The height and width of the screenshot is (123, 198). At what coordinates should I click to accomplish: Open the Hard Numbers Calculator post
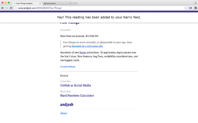tap(77, 96)
